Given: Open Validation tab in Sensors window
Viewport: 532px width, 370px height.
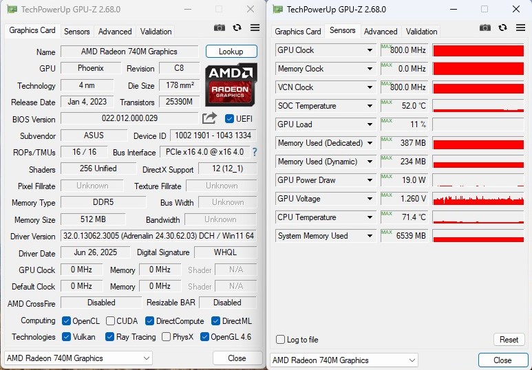Looking at the screenshot, I should coord(421,32).
